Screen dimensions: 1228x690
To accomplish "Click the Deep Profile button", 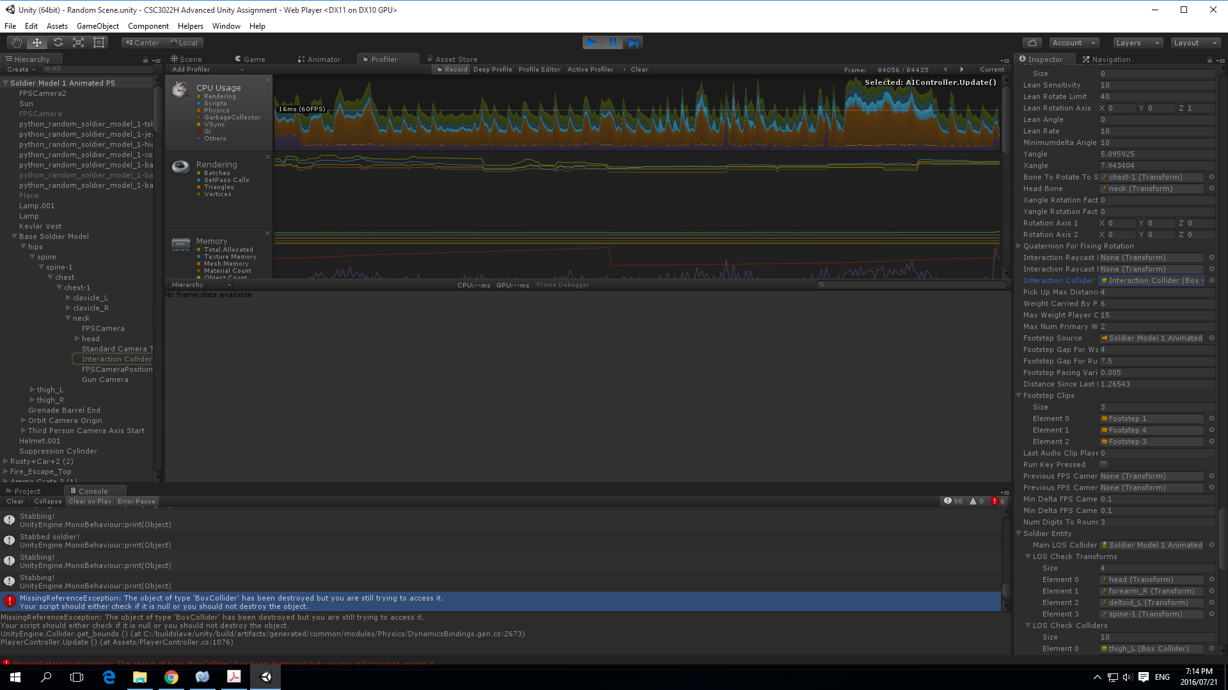I will coord(492,70).
